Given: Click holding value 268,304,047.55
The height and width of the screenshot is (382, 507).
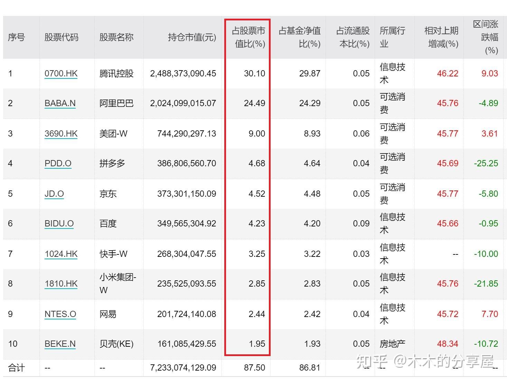Looking at the screenshot, I should 187,254.
